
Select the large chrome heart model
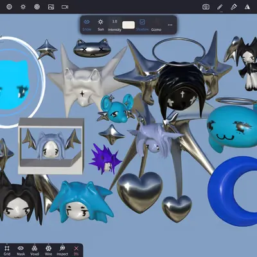tap(140, 192)
